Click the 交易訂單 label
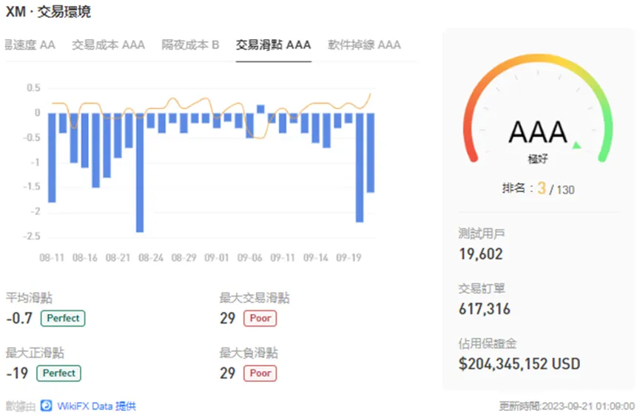This screenshot has width=640, height=419. point(482,289)
